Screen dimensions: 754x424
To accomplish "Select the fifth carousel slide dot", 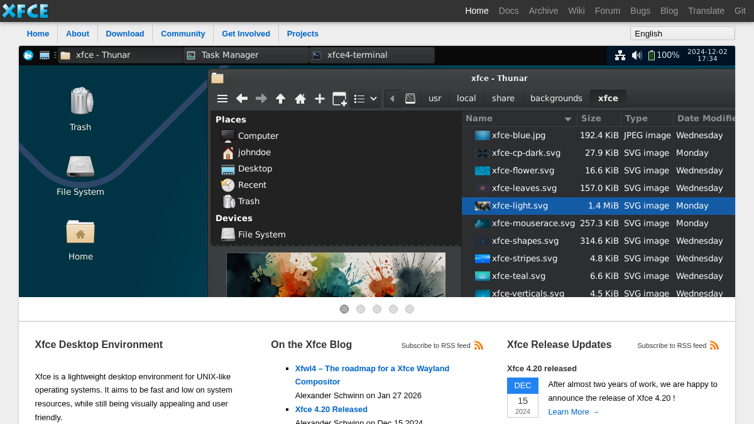I will 410,309.
